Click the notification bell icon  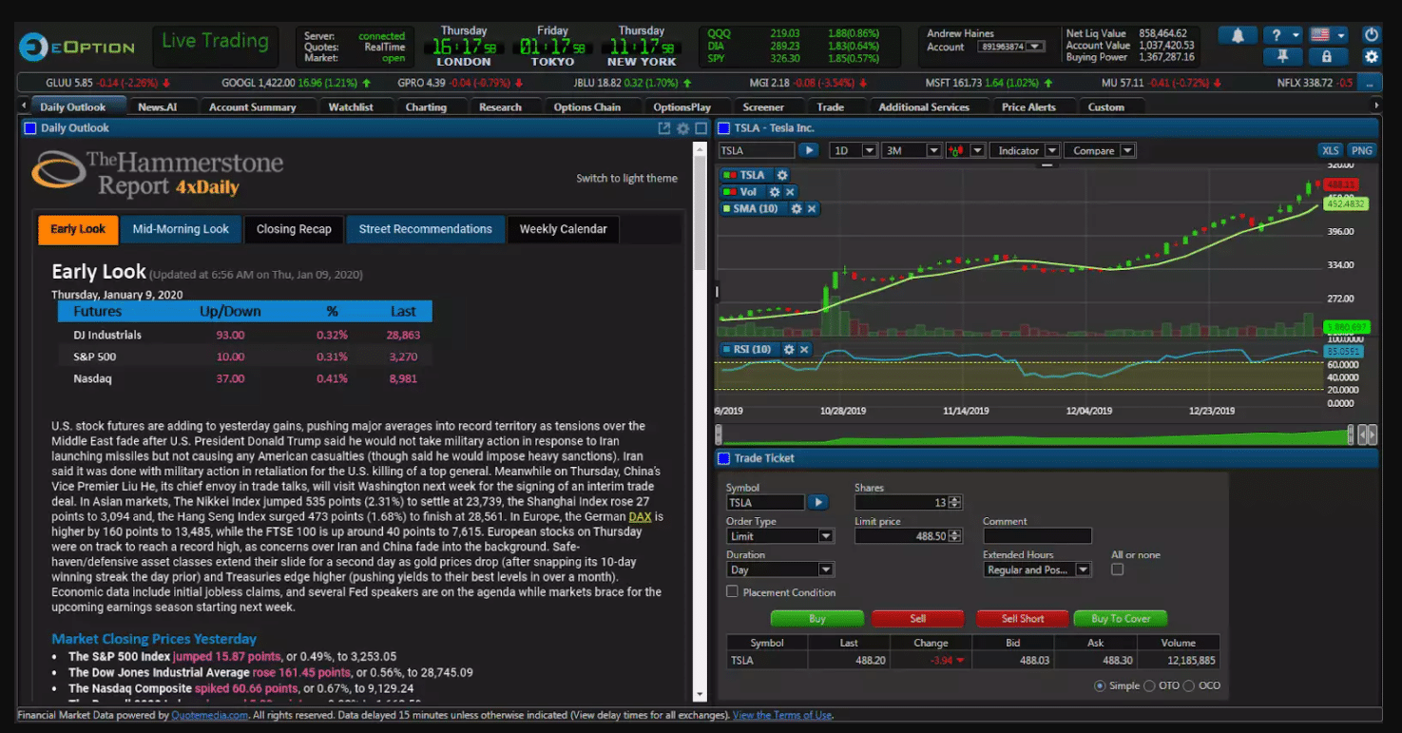[1238, 35]
